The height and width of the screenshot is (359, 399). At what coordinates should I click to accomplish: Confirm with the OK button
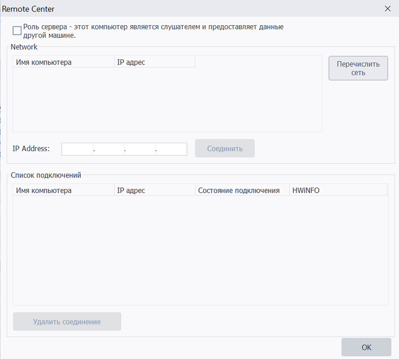(x=366, y=347)
